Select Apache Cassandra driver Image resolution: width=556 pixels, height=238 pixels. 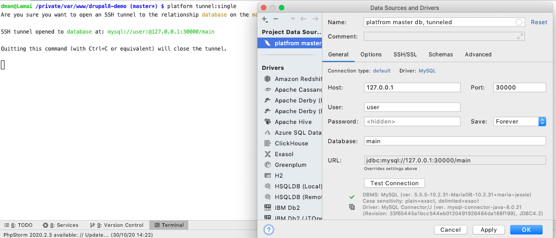(x=290, y=89)
